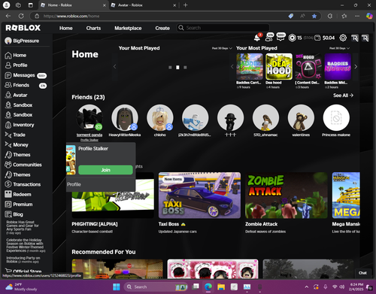376x294 pixels.
Task: Open messages icon with 500+ badge in header
Action: point(280,38)
